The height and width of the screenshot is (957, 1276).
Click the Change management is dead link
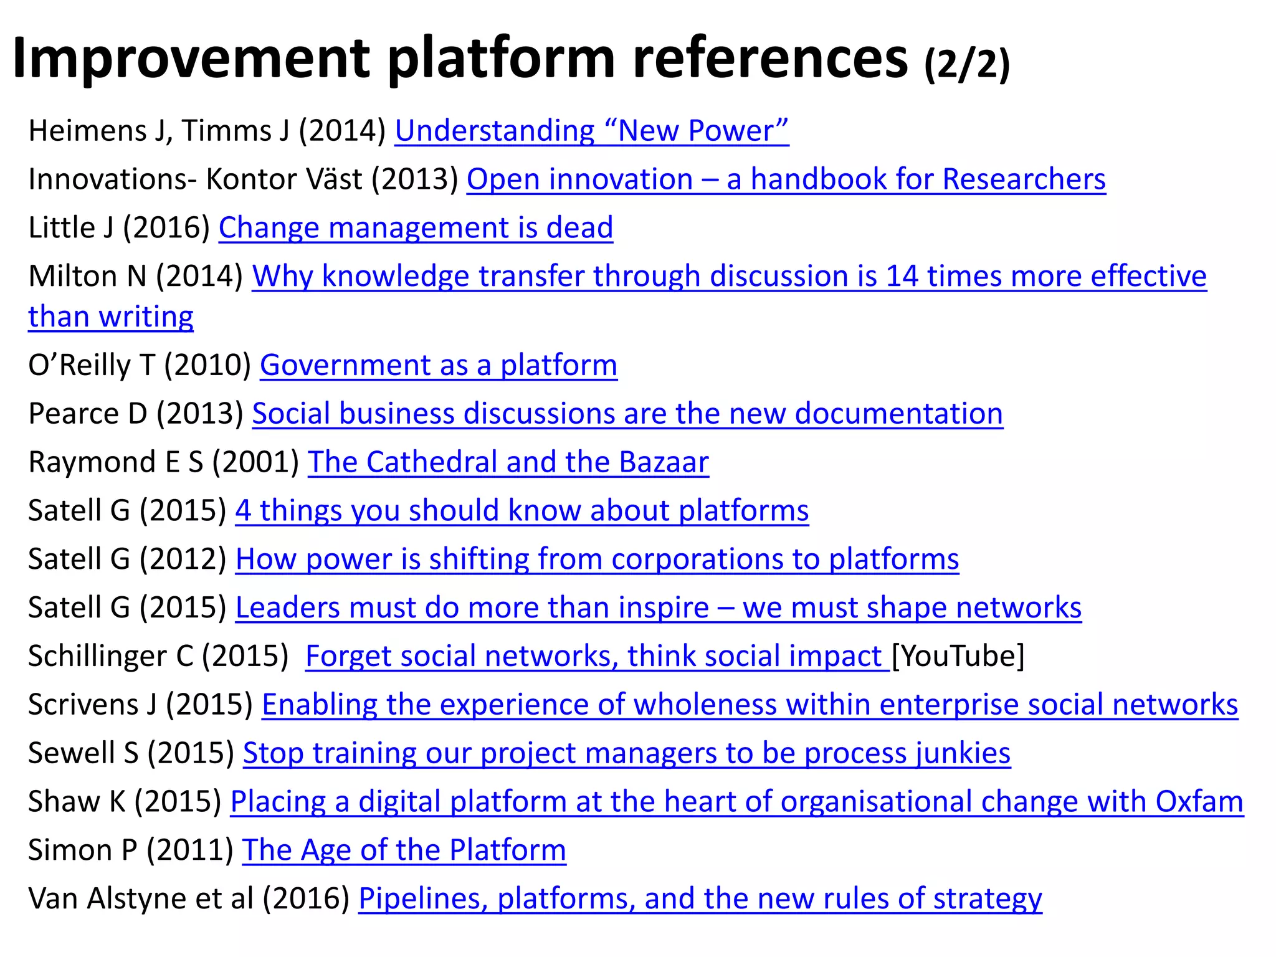pyautogui.click(x=416, y=228)
